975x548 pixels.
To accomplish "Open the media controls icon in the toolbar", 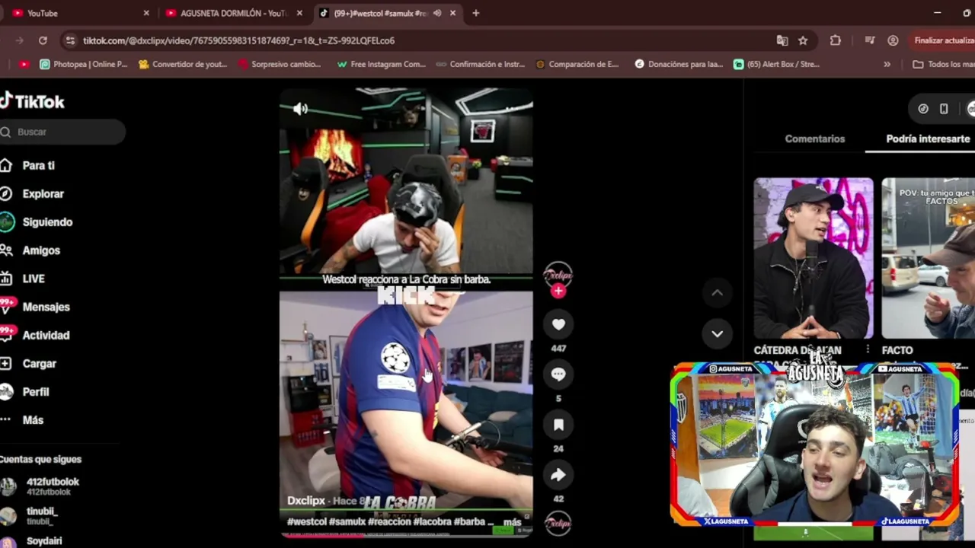I will 870,40.
